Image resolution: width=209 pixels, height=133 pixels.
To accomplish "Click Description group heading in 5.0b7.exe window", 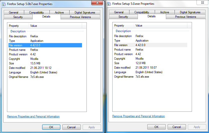I will click(18, 31).
